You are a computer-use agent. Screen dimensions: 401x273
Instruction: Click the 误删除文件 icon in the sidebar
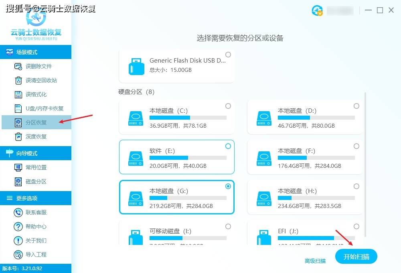click(18, 66)
